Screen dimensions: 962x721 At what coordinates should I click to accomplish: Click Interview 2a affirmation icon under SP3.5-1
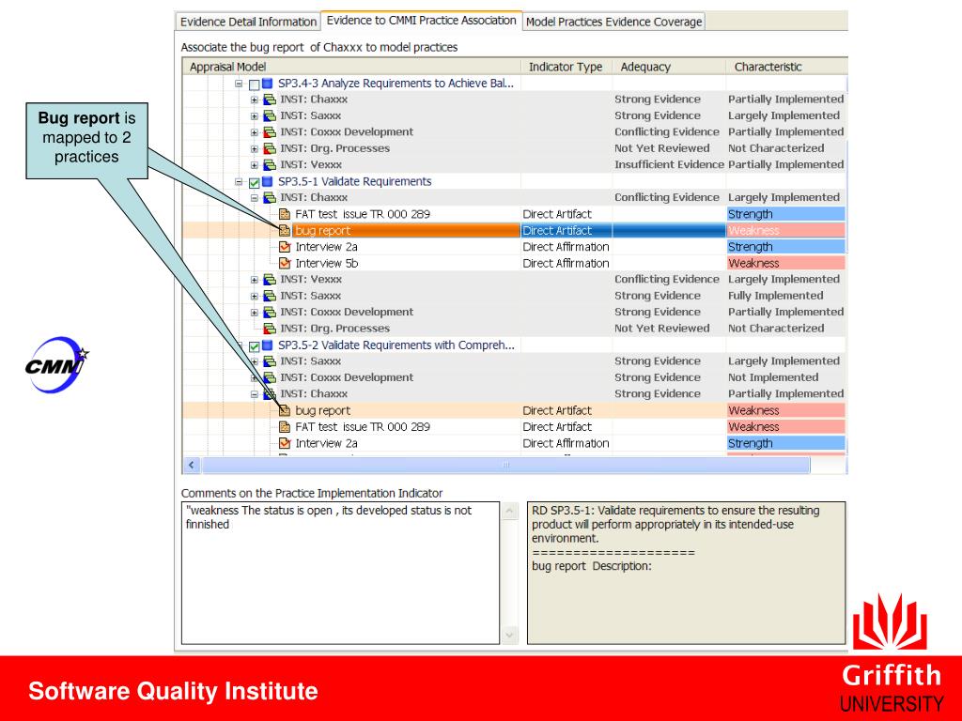point(285,247)
